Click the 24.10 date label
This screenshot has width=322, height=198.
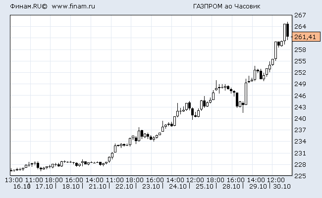pos(178,187)
